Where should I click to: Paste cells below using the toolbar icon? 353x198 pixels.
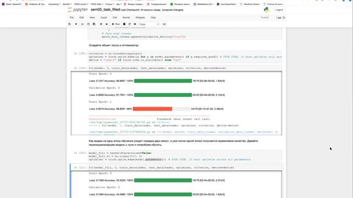pos(94,24)
